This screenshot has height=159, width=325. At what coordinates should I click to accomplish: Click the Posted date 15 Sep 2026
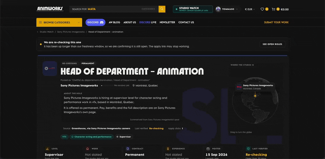(216, 155)
